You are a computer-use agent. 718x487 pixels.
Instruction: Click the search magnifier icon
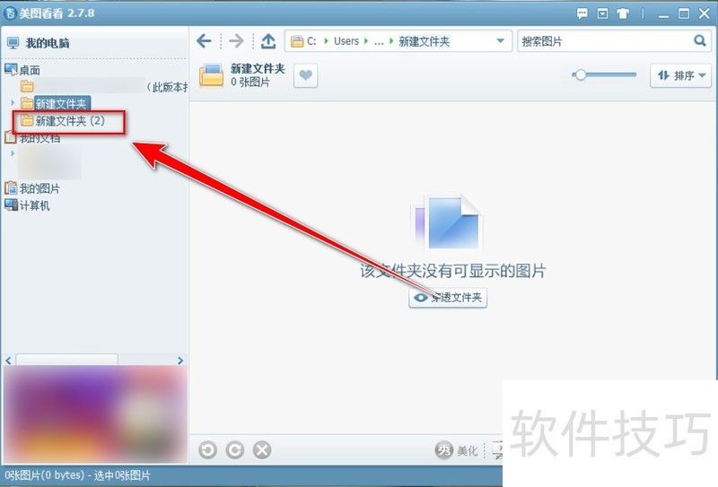tap(700, 40)
